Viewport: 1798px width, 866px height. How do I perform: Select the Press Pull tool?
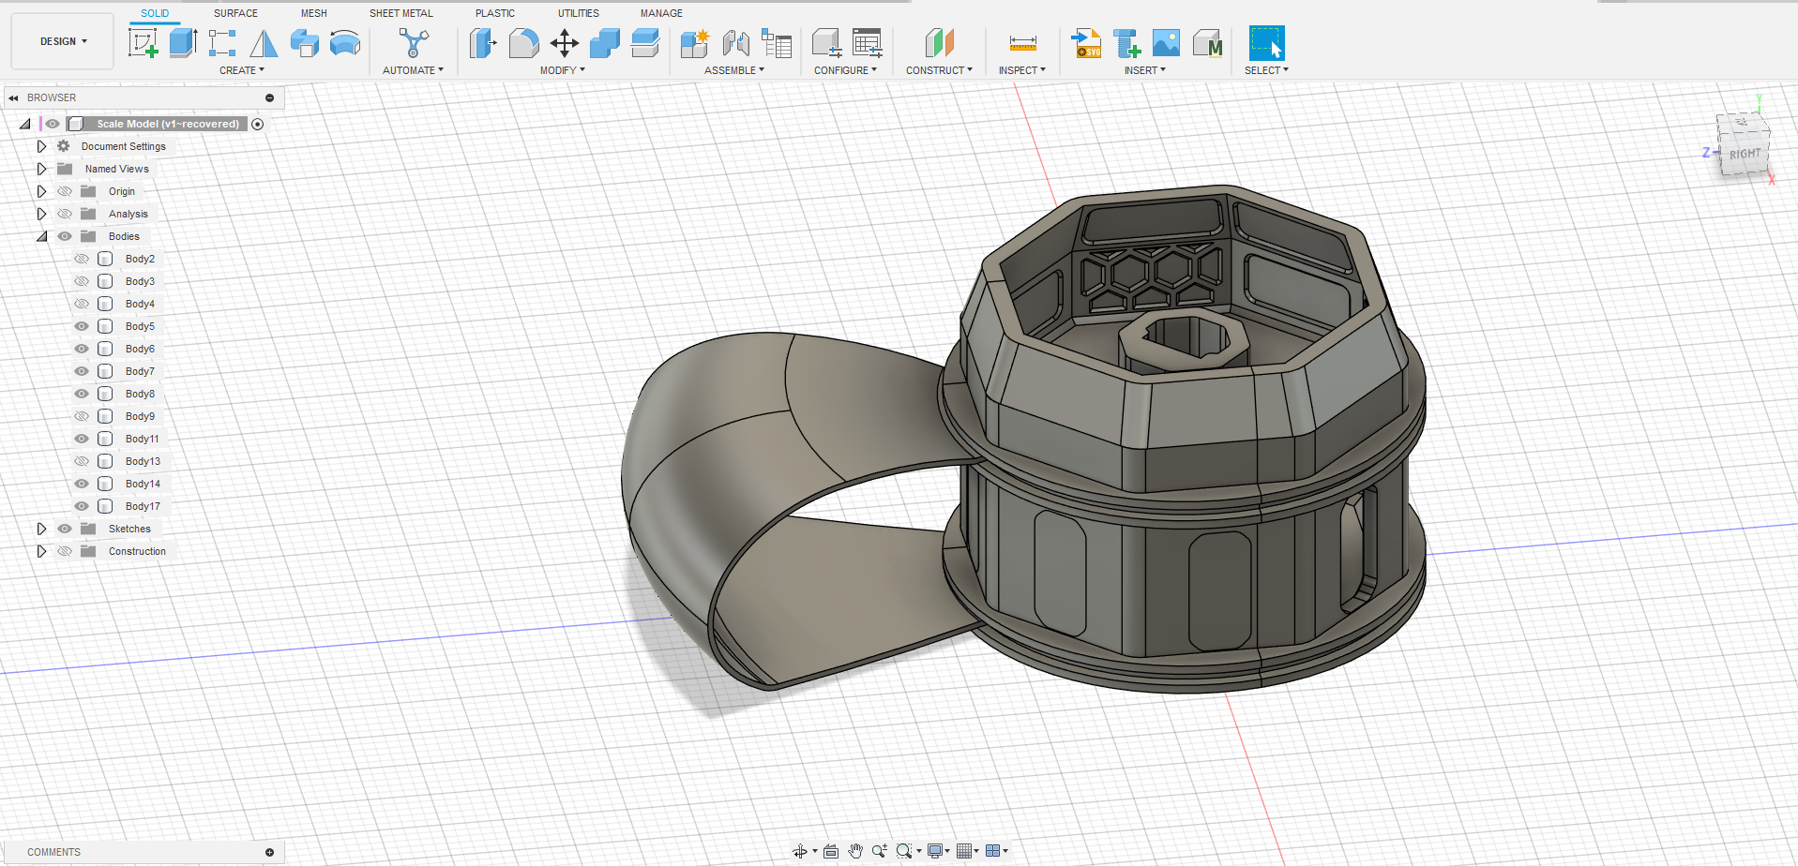pos(483,43)
